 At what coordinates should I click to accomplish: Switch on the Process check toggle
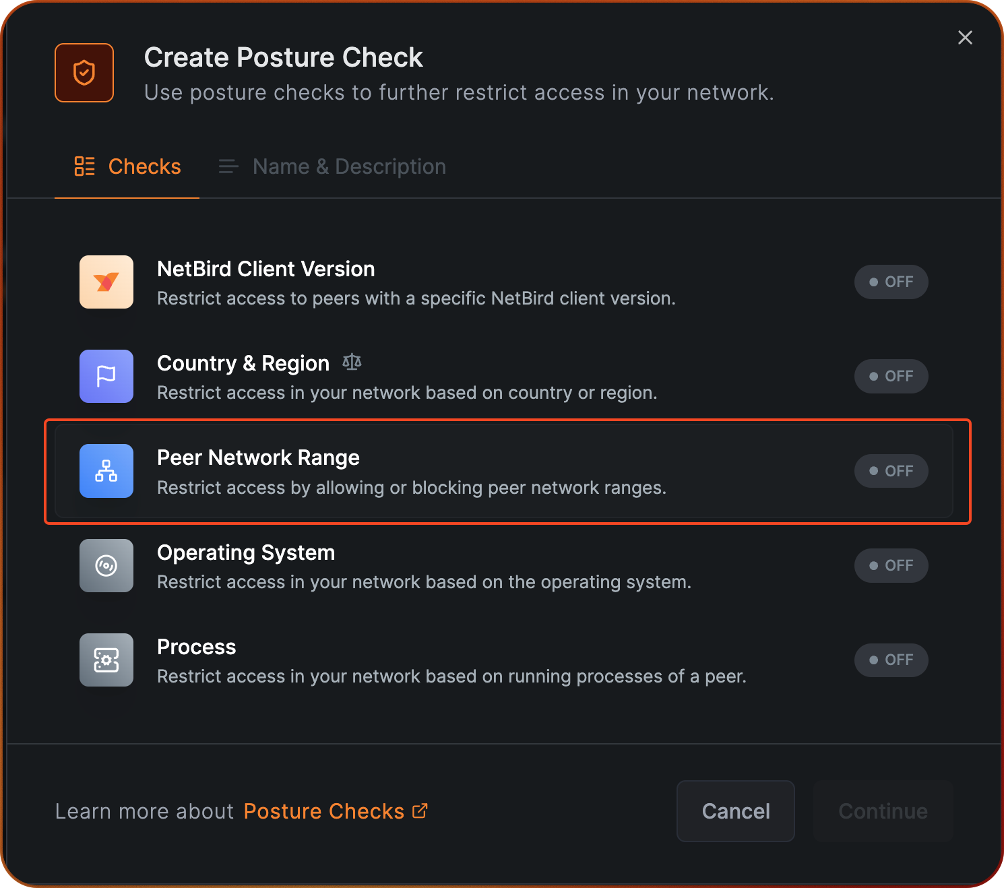[891, 660]
